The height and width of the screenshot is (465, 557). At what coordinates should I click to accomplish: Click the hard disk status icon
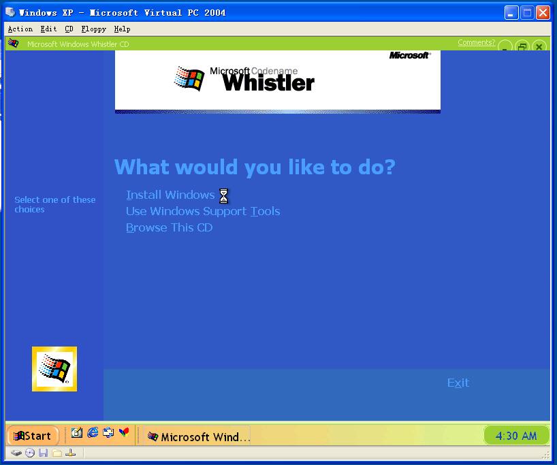[x=16, y=453]
